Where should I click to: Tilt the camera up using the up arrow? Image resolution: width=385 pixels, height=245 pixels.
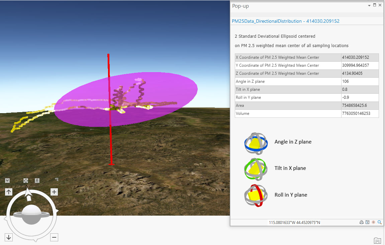click(9, 192)
